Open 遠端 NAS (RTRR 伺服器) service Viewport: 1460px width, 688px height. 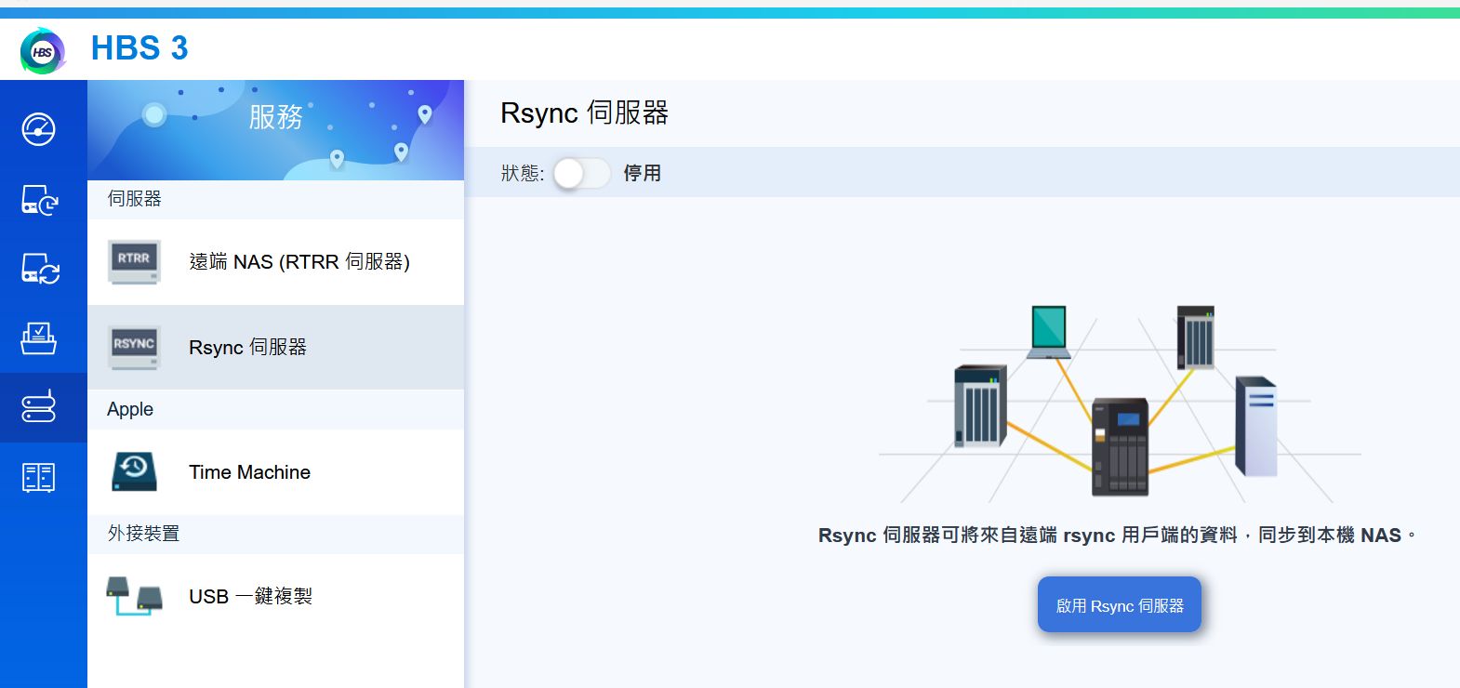(x=276, y=262)
